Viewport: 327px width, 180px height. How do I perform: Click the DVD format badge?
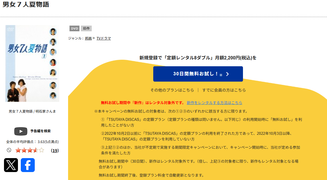click(74, 28)
